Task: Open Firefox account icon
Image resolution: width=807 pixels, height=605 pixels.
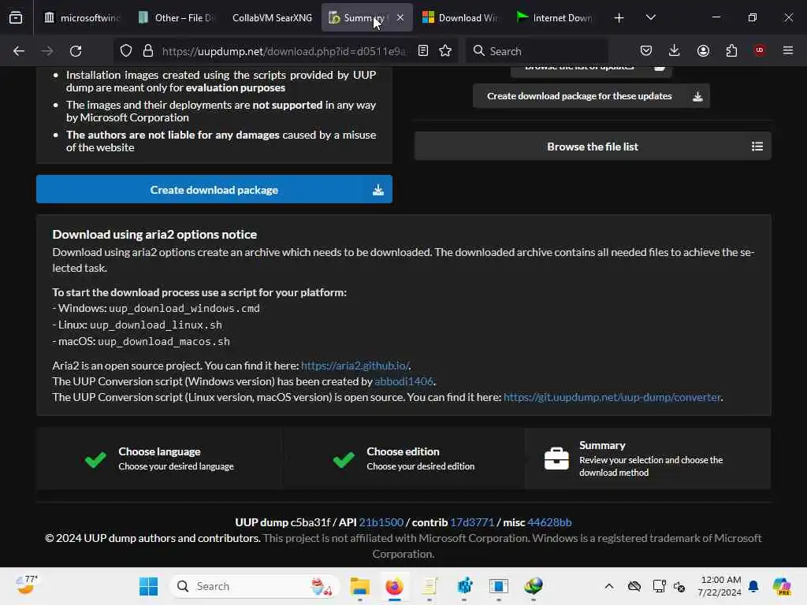Action: [703, 51]
